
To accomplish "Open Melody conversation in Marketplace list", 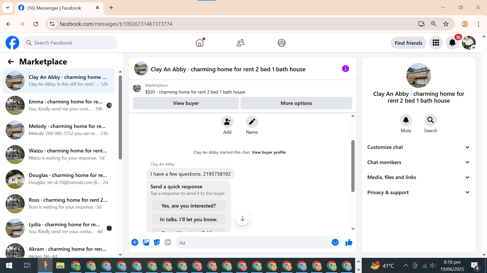I will (x=59, y=130).
